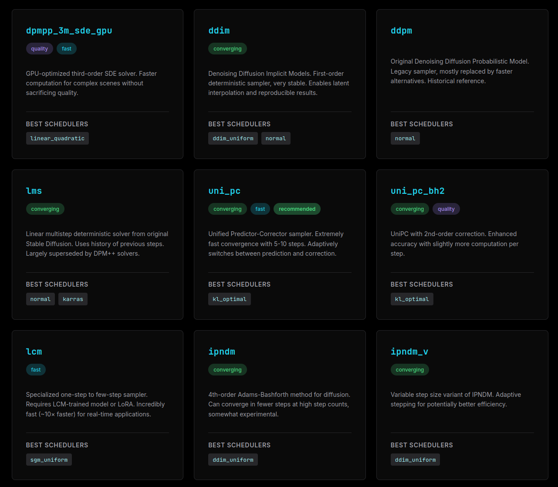This screenshot has height=487, width=558.
Task: Select the karras scheduler under lms
Action: 73,299
